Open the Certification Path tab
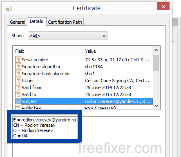Image resolution: width=181 pixels, height=157 pixels. click(65, 22)
